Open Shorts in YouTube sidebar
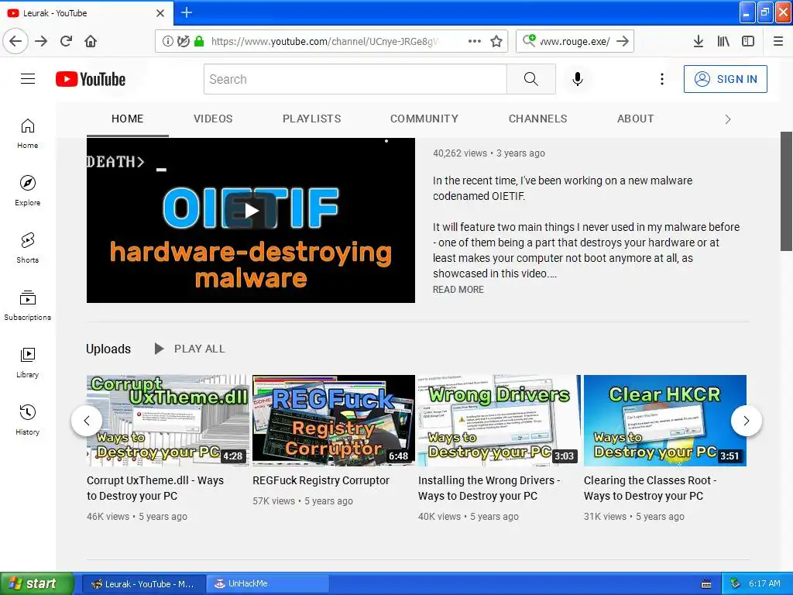The image size is (793, 595). 28,248
